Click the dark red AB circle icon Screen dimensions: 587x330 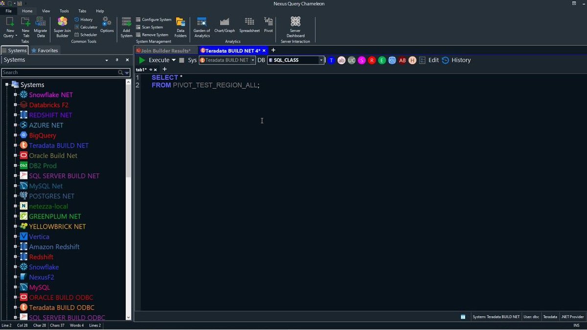pos(402,60)
